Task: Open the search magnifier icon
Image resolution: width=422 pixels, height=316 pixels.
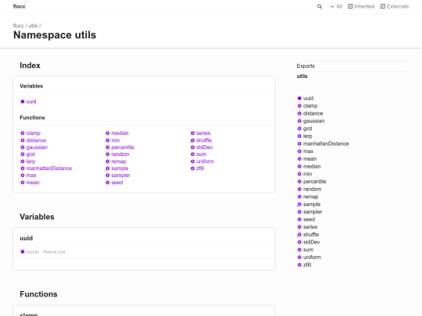Action: coord(320,6)
